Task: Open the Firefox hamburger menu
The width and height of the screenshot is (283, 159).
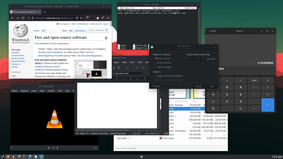Action: (x=108, y=18)
